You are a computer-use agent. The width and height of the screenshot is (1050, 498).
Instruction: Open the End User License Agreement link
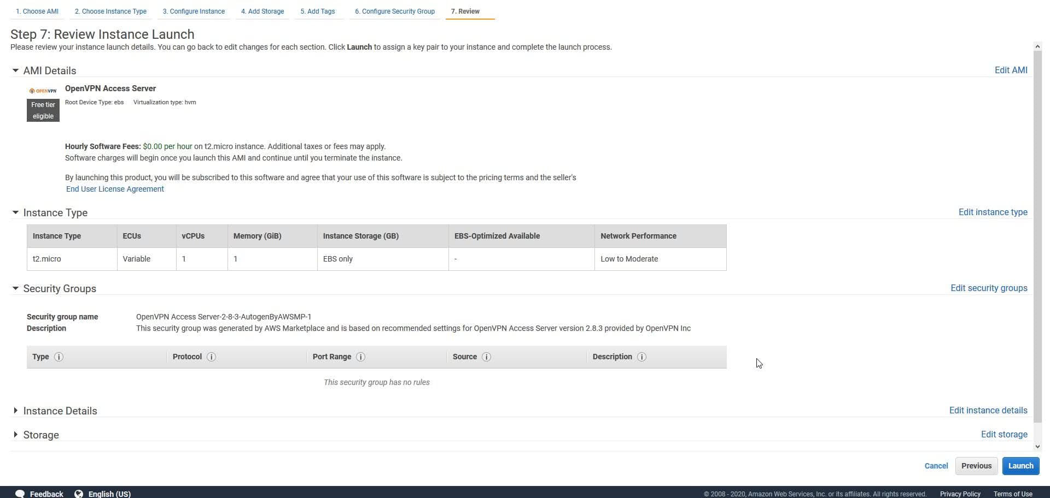(114, 189)
